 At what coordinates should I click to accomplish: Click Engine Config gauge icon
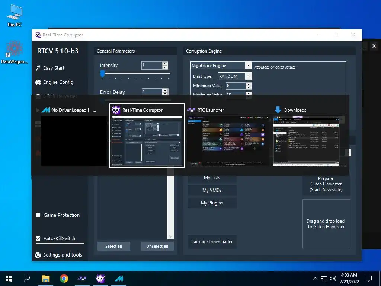38,82
